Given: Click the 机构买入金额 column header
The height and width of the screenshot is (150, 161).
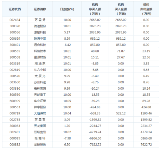Looking at the screenshot, I should (x=121, y=9).
